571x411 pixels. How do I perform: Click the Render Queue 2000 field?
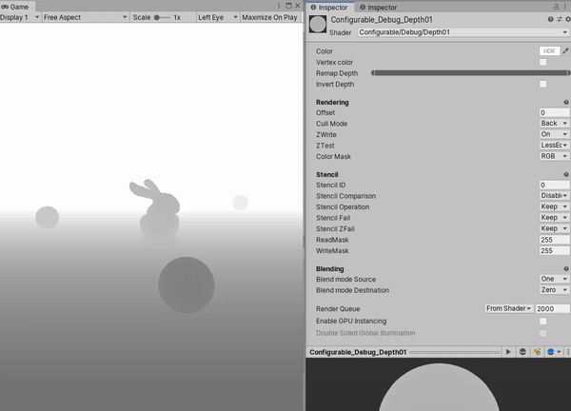click(552, 308)
